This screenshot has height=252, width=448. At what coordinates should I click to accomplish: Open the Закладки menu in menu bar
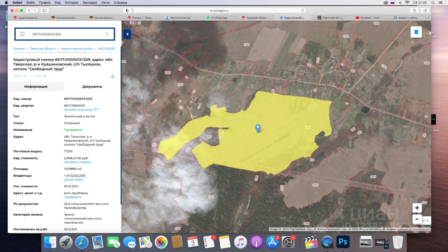coord(90,2)
